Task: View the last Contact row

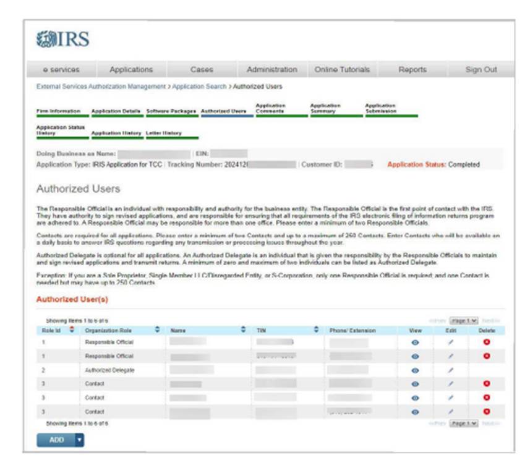Action: [x=415, y=412]
